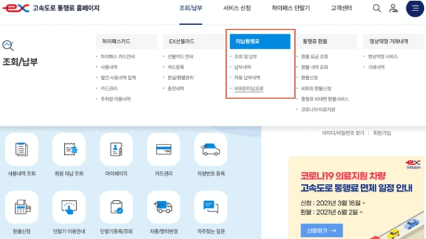Open the EX선불카드 submenu header
This screenshot has height=239, width=426.
click(x=193, y=41)
